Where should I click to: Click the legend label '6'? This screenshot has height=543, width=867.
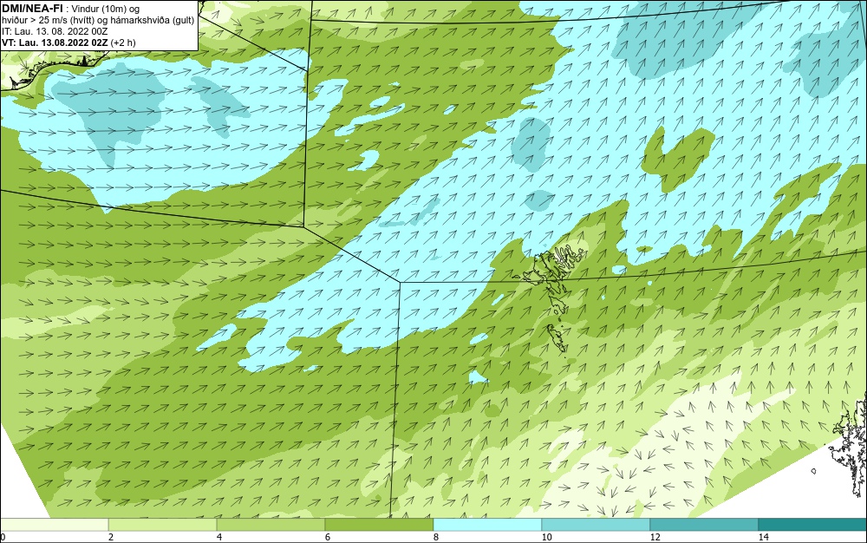coord(328,537)
